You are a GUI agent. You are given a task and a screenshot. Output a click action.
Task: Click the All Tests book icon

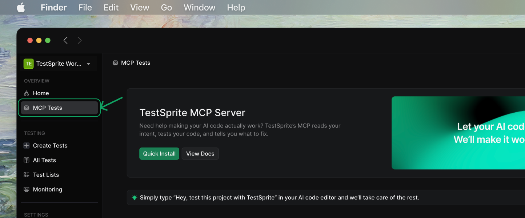click(27, 160)
